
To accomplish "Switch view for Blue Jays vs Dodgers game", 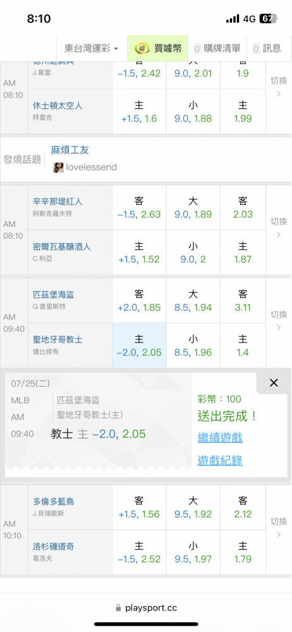I will [x=279, y=528].
